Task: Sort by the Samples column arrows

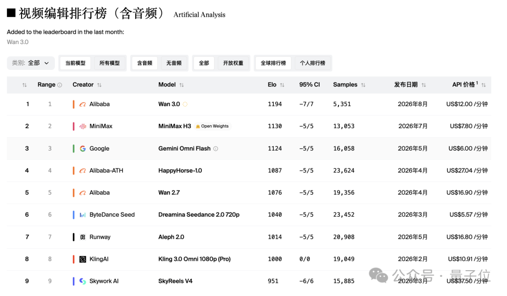Action: tap(363, 85)
